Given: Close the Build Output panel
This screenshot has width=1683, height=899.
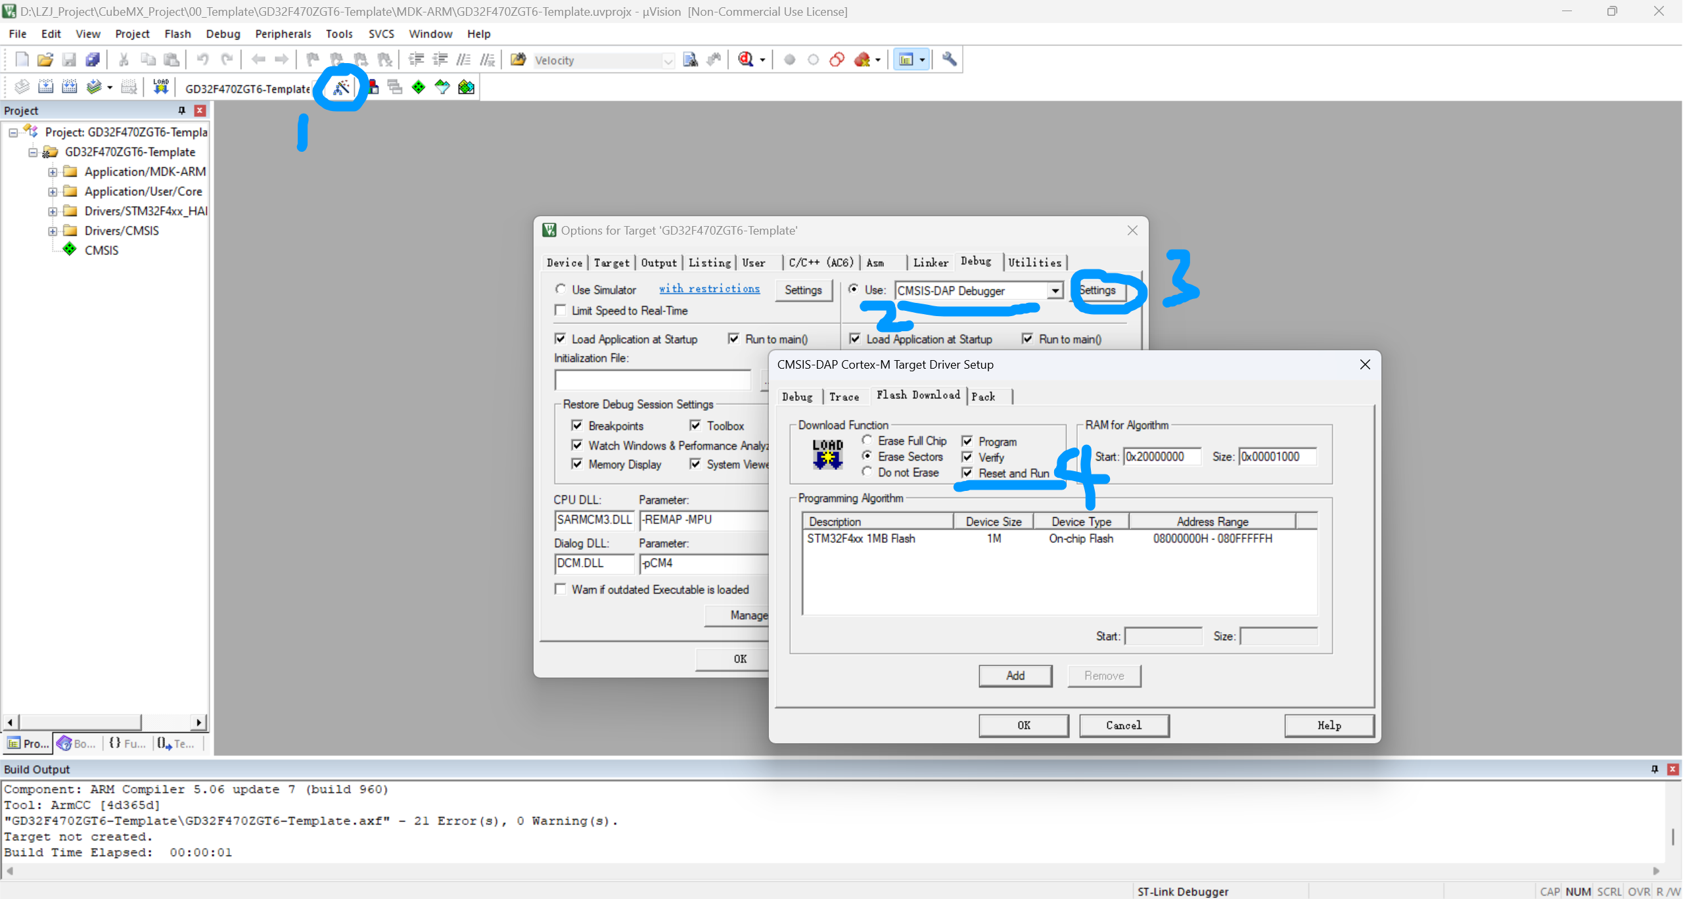Looking at the screenshot, I should coord(1672,769).
